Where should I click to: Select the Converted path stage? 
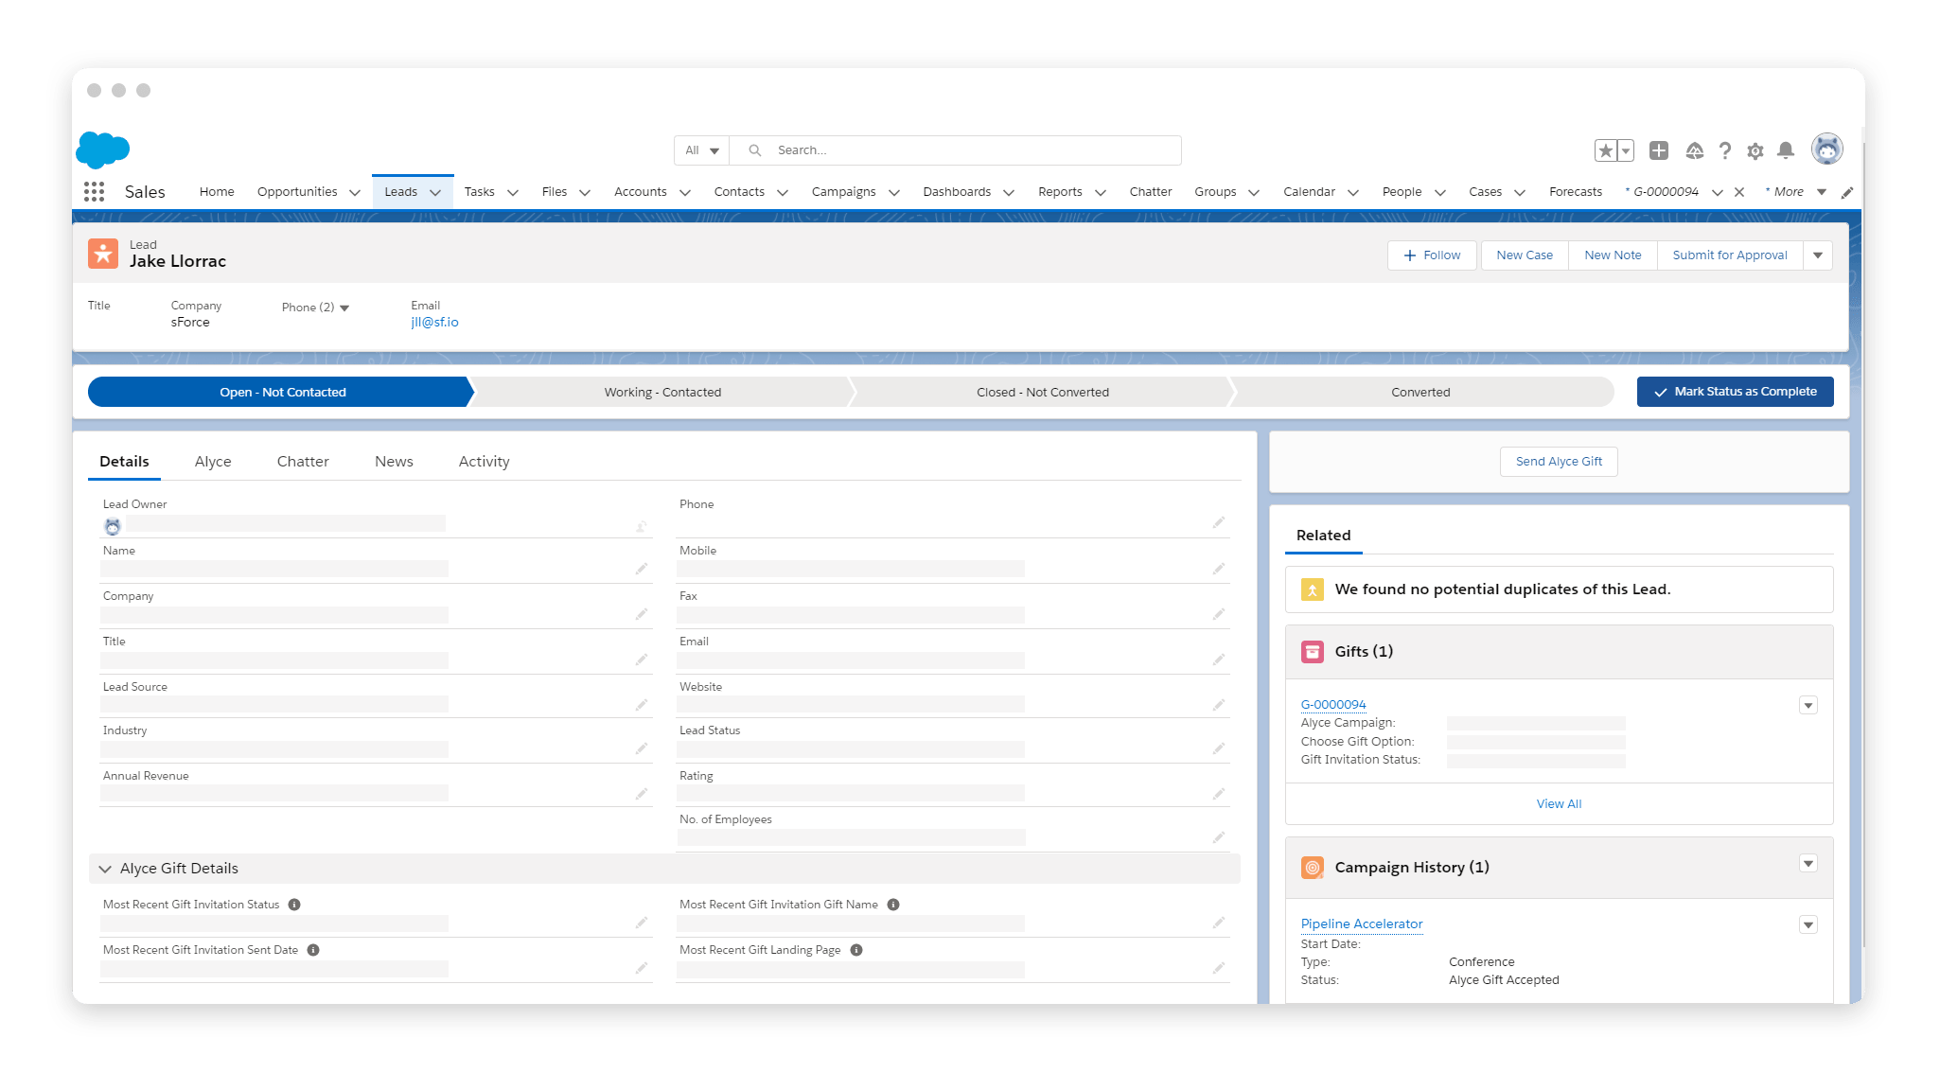[1420, 393]
